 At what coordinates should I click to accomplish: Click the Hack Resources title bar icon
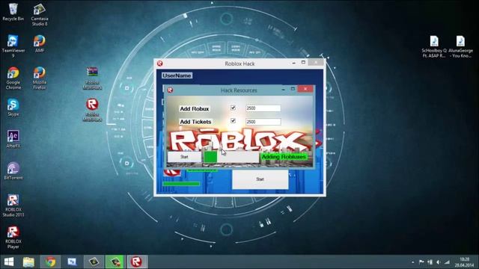click(x=170, y=90)
